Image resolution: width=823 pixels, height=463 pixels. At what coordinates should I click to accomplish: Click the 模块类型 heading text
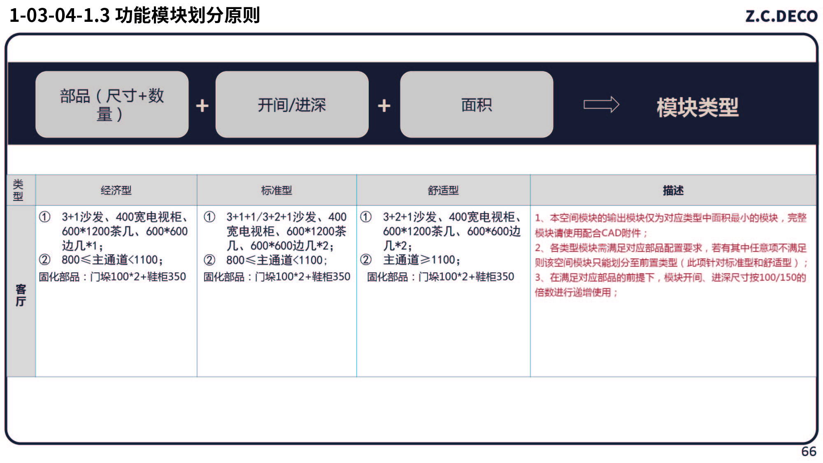pos(697,107)
